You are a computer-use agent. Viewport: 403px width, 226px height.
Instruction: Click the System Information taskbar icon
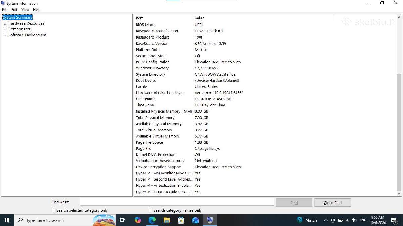click(210, 220)
